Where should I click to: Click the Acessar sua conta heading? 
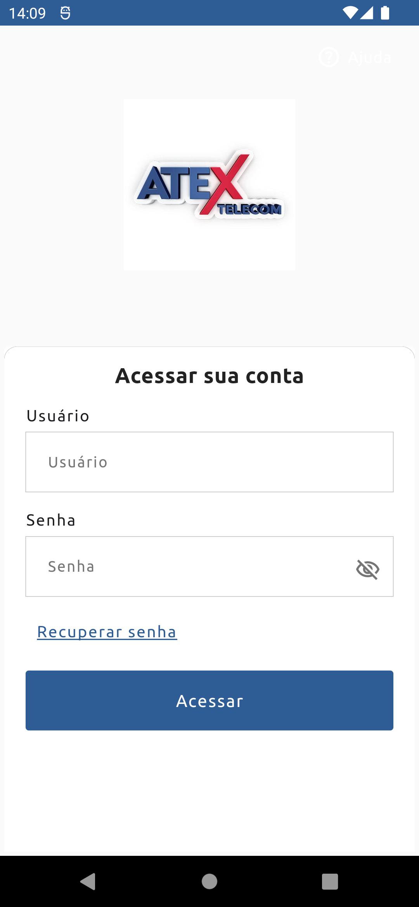(x=209, y=376)
